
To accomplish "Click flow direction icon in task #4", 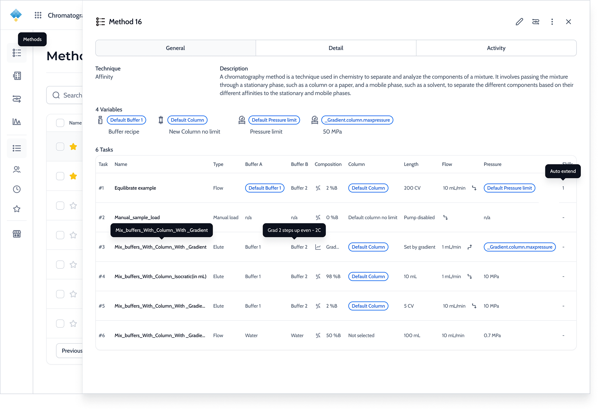I will pyautogui.click(x=470, y=277).
